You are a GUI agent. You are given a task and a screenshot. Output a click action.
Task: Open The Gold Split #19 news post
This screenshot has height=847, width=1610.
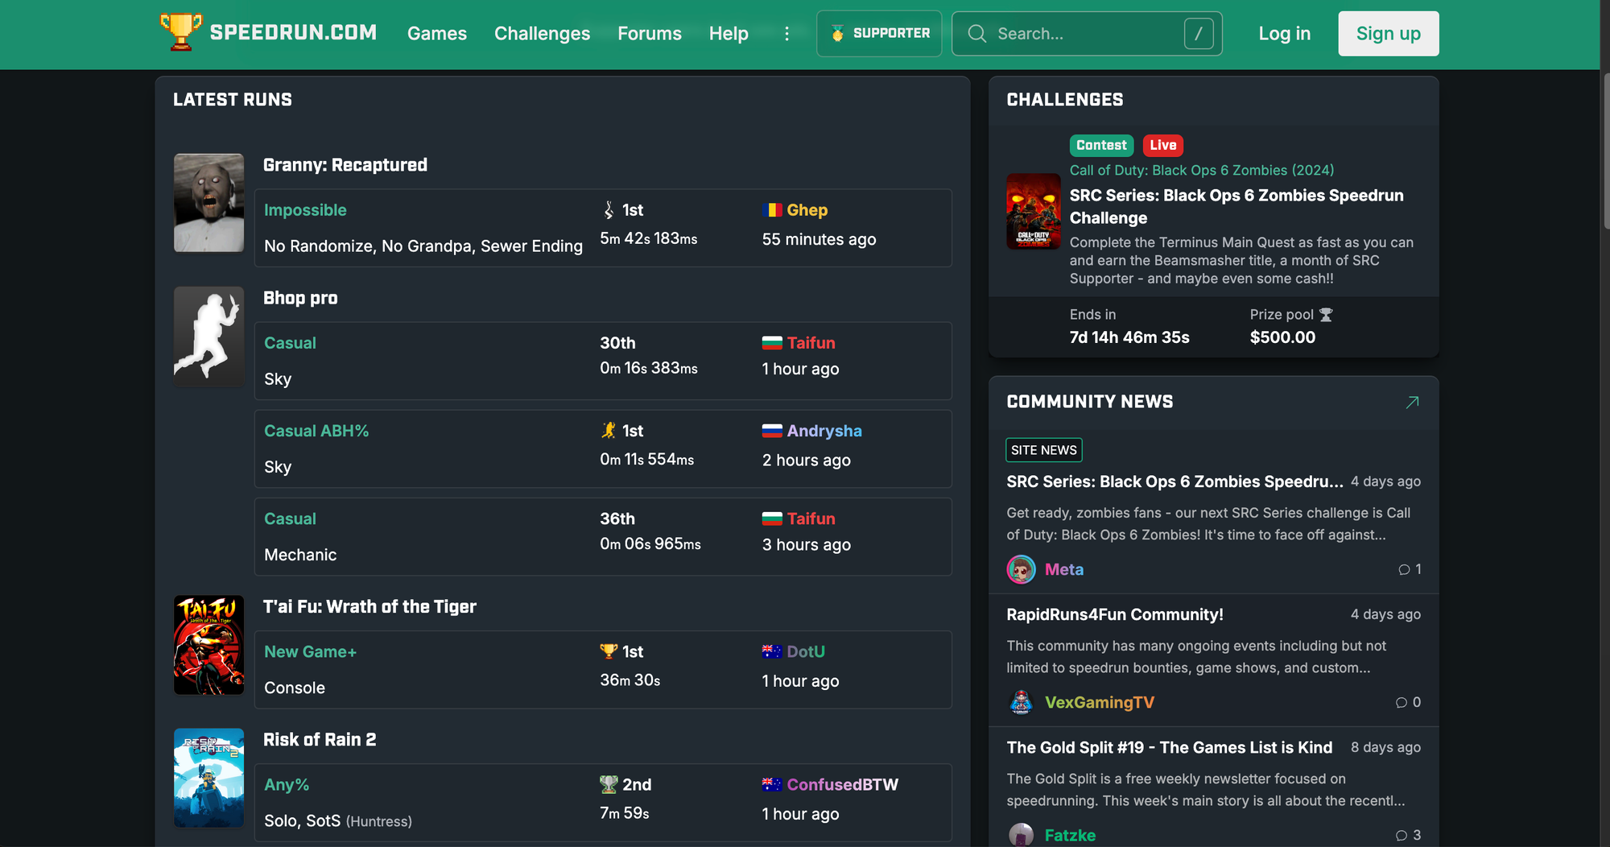(x=1170, y=747)
